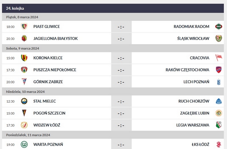The width and height of the screenshot is (227, 149).
Task: Open the Puszcza Niepołomice team link
Action: 50,70
